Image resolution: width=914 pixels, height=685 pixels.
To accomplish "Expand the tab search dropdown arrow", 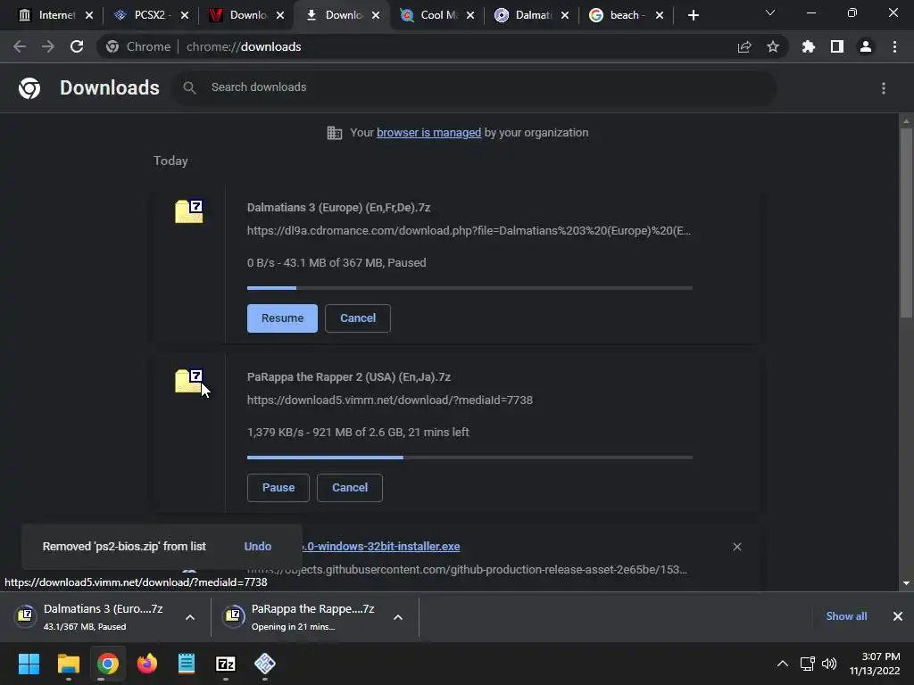I will tap(770, 12).
